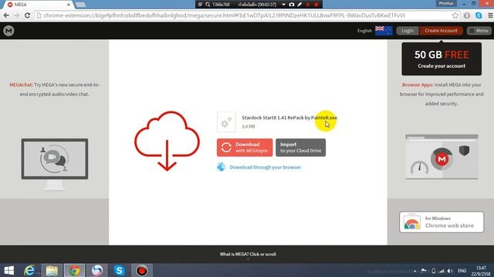Click the battery tray icon
494x277 pixels.
(x=434, y=271)
